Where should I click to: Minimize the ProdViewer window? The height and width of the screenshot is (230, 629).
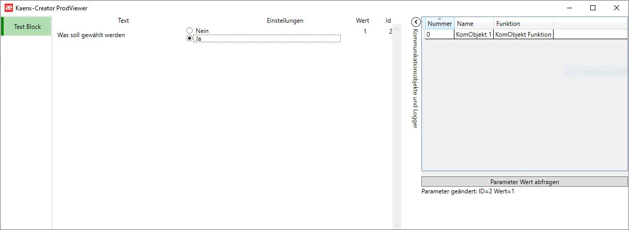click(x=570, y=8)
